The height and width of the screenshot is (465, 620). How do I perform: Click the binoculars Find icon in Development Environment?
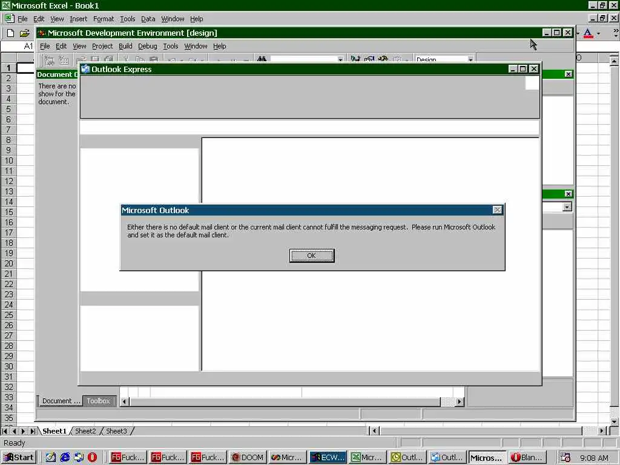(x=262, y=59)
